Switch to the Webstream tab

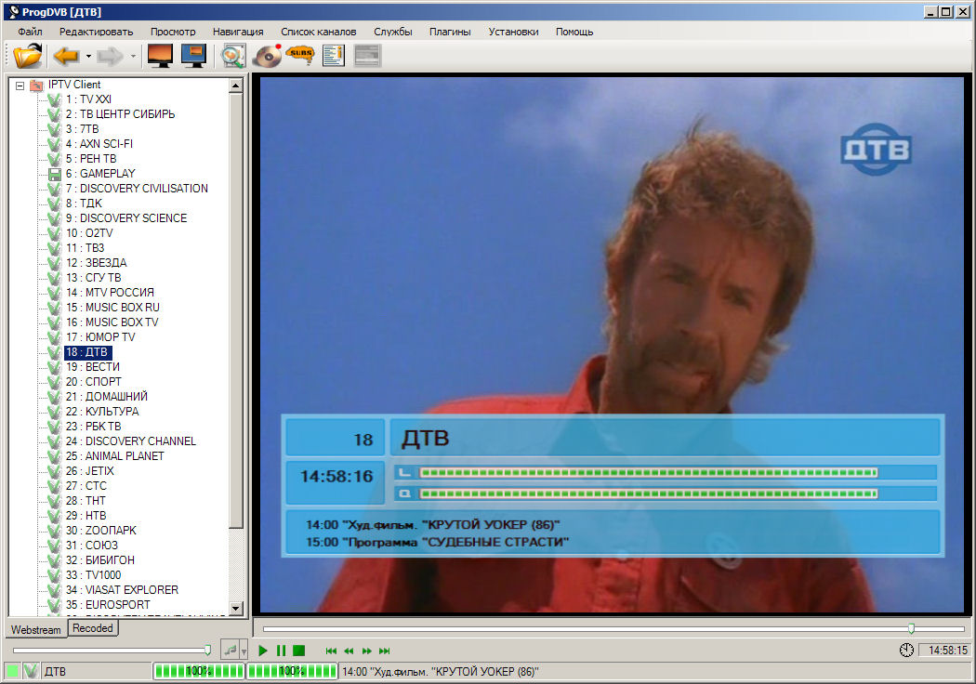(36, 629)
